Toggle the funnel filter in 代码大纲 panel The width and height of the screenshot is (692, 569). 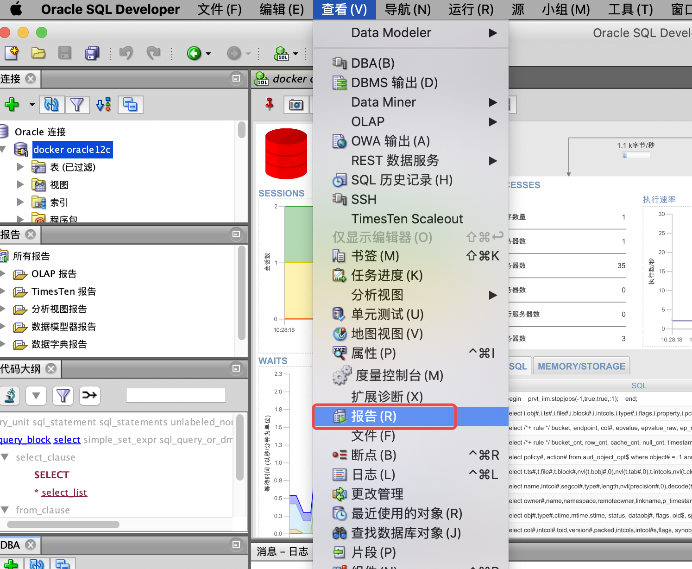tap(63, 395)
